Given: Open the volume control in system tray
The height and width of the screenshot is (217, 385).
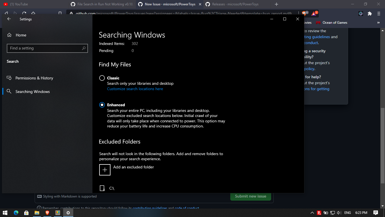Looking at the screenshot, I should pos(340,213).
